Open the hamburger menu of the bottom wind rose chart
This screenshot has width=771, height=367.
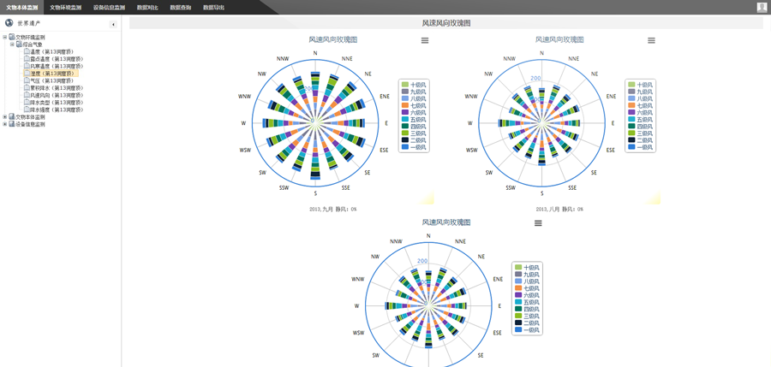(x=538, y=223)
